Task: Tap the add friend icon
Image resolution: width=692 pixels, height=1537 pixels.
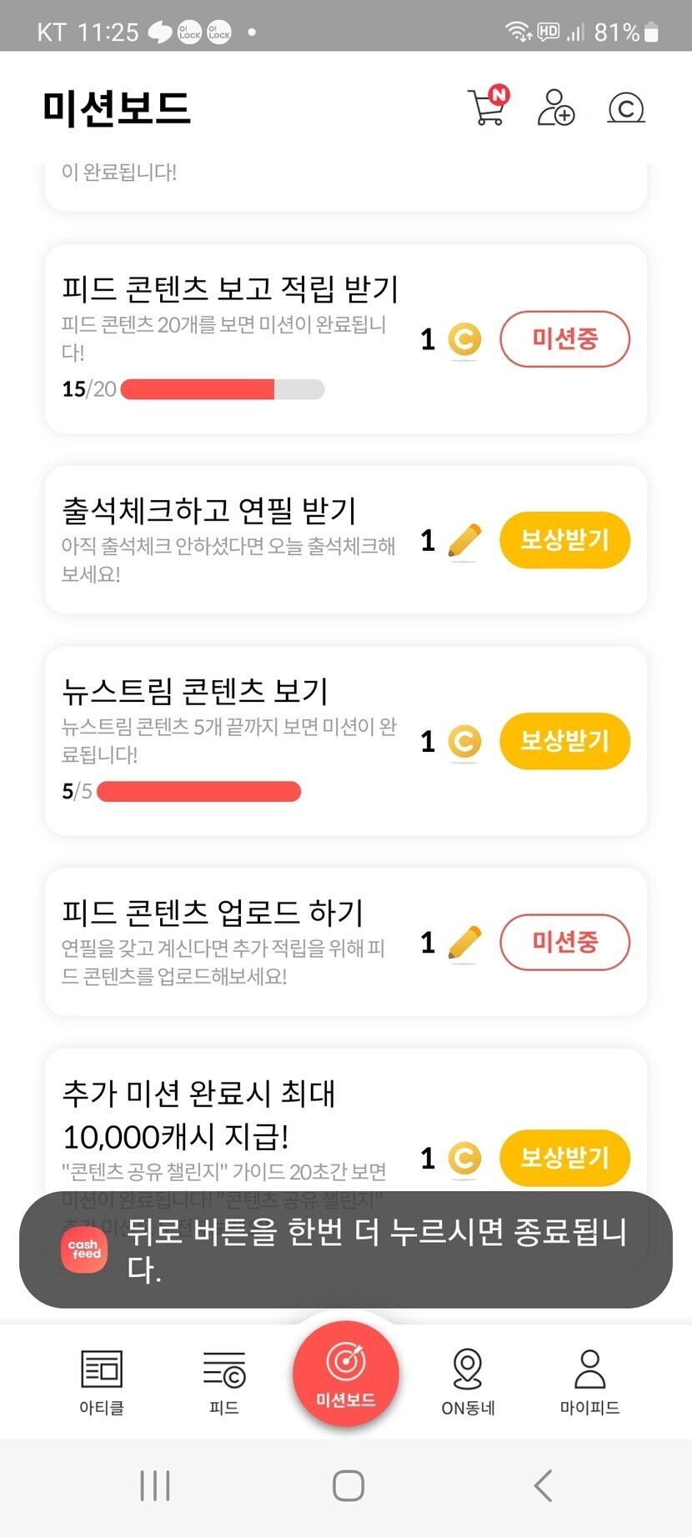Action: tap(555, 108)
